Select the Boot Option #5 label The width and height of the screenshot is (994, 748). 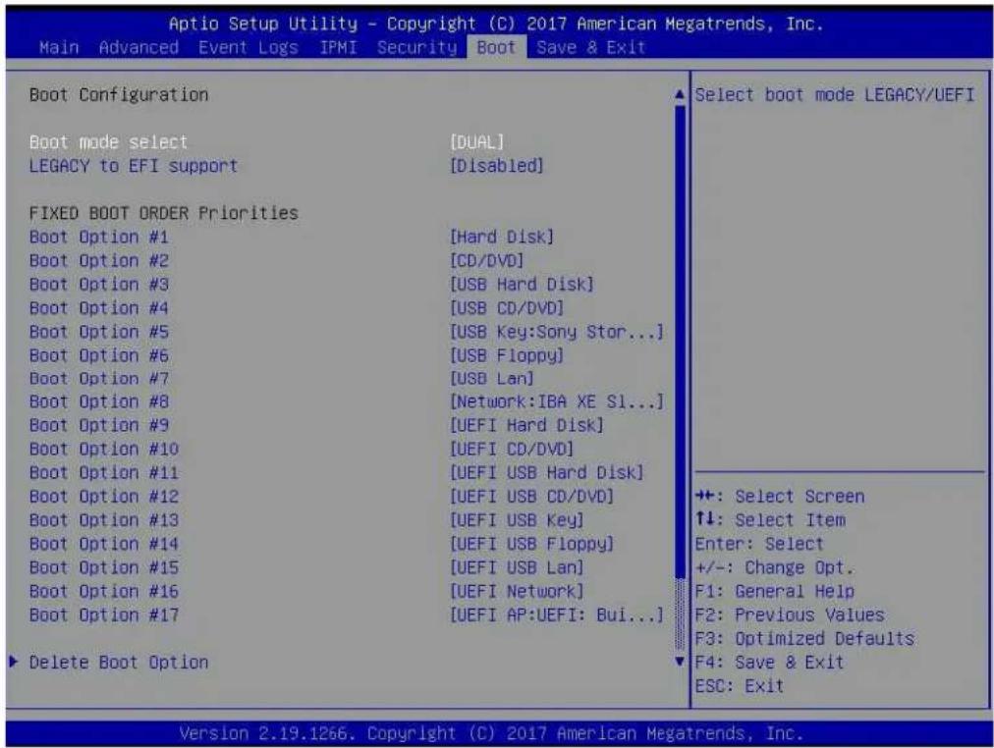click(99, 332)
